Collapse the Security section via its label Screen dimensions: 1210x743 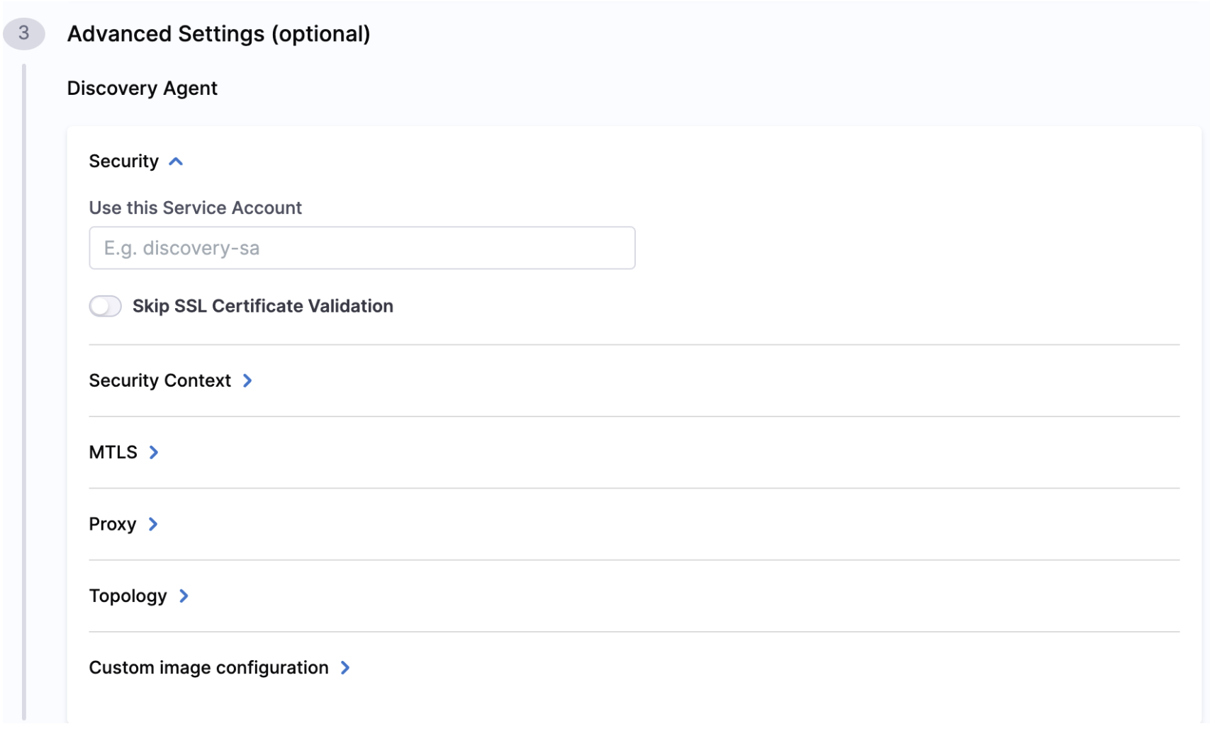coord(123,161)
